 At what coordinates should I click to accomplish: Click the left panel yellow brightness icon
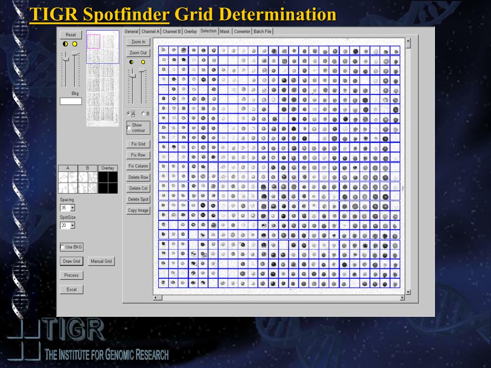click(74, 44)
